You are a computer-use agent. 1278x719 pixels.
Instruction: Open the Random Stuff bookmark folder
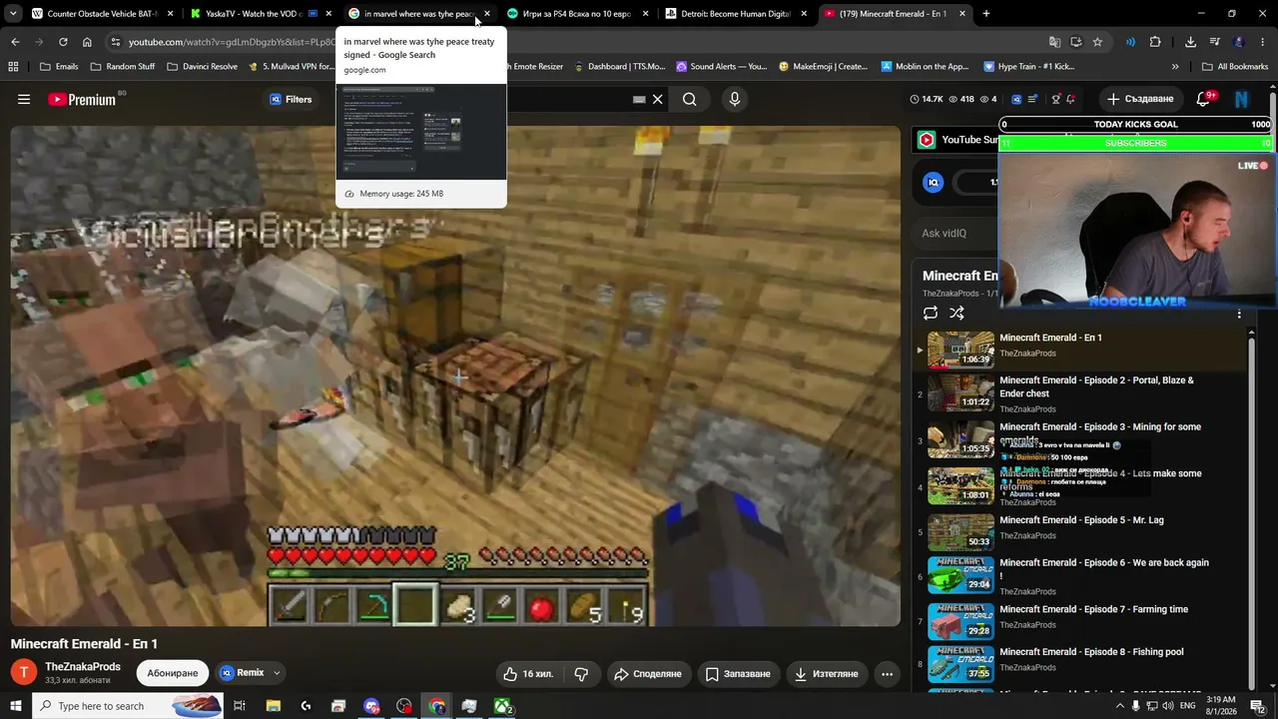(x=123, y=67)
